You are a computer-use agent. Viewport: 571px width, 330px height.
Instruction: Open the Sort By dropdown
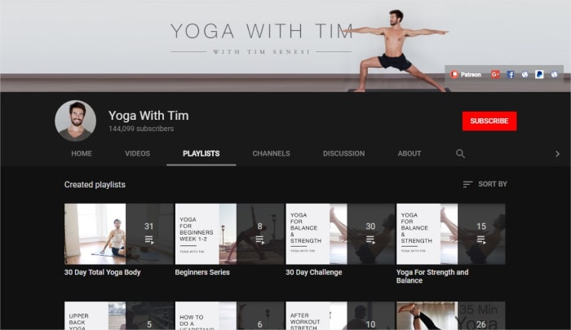click(485, 184)
